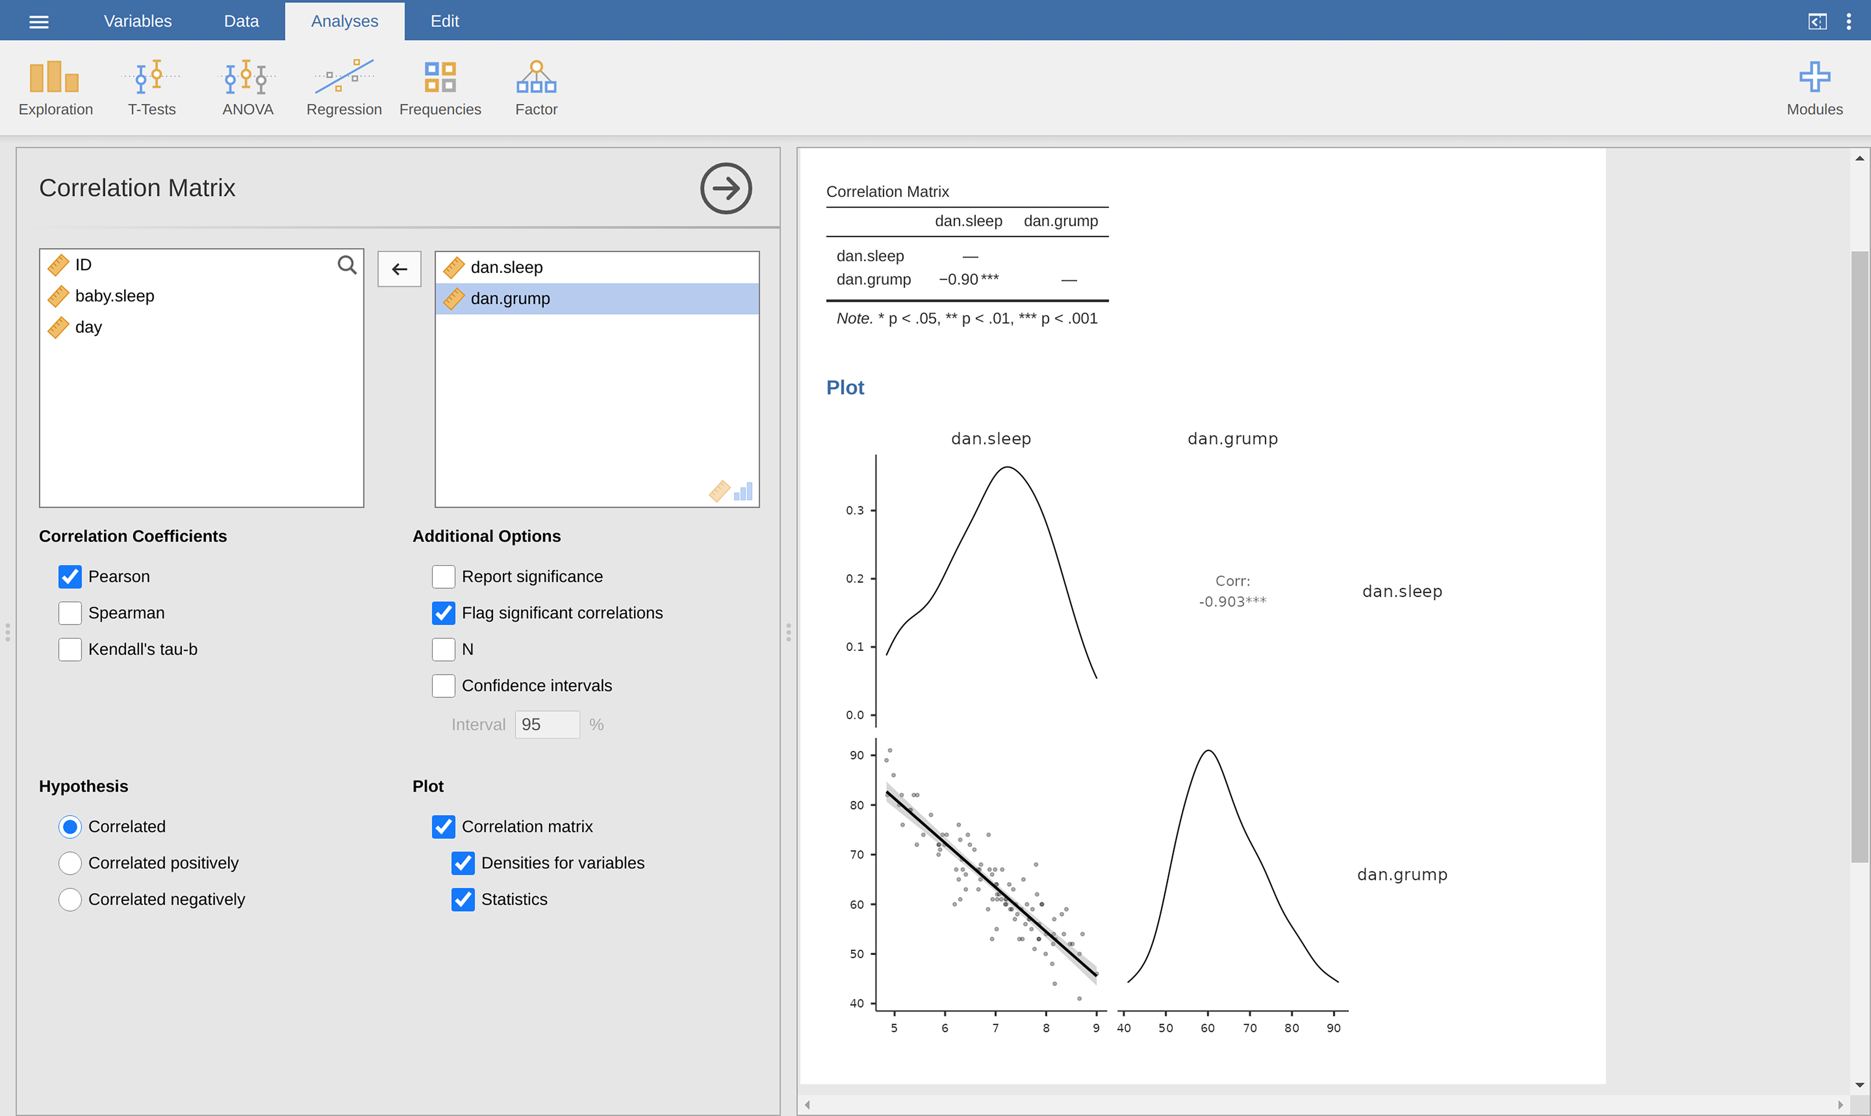1871x1116 pixels.
Task: Open the Exploration analyses menu
Action: pos(56,88)
